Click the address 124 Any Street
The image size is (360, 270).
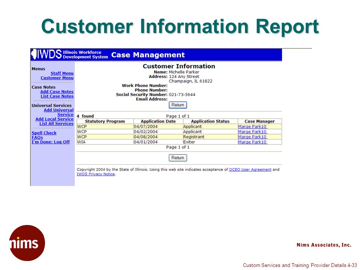pos(184,76)
